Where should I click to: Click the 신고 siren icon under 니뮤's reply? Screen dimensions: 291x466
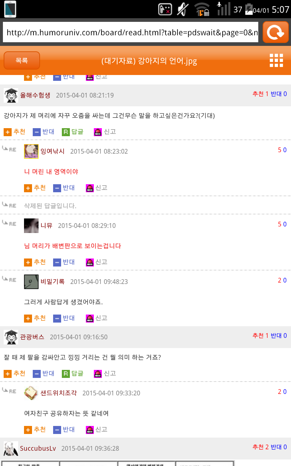click(90, 262)
